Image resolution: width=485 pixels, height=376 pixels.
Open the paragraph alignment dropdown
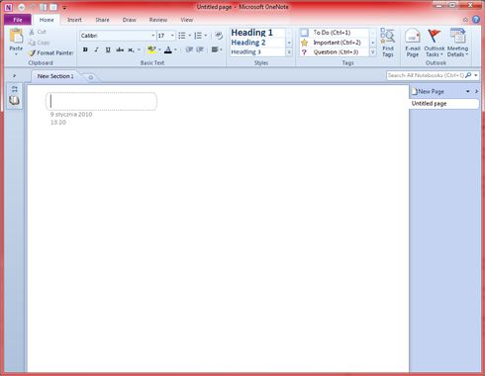pos(217,49)
